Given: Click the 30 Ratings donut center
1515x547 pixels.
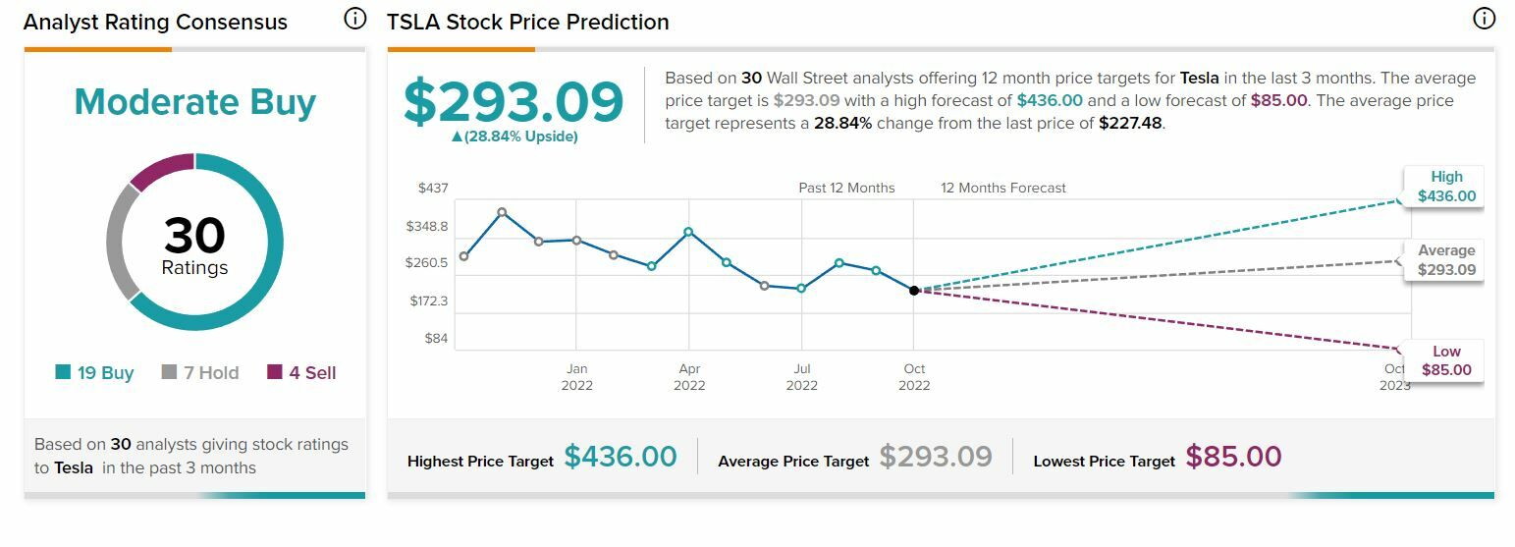Looking at the screenshot, I should point(194,244).
